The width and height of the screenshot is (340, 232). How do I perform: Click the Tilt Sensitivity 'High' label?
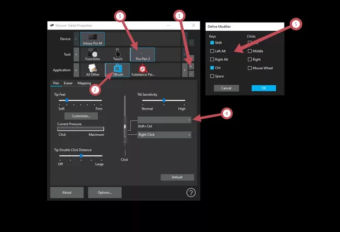click(x=182, y=109)
